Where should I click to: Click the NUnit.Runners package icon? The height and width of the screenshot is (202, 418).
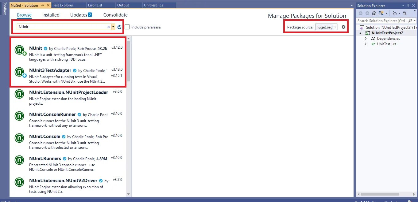[19, 160]
